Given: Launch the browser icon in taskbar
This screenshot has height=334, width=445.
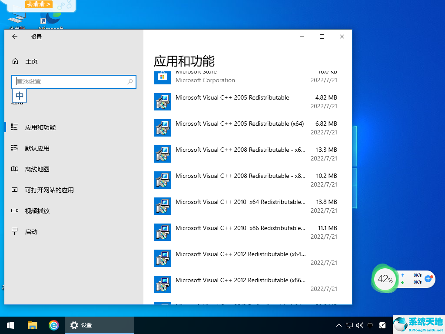Looking at the screenshot, I should click(x=54, y=325).
